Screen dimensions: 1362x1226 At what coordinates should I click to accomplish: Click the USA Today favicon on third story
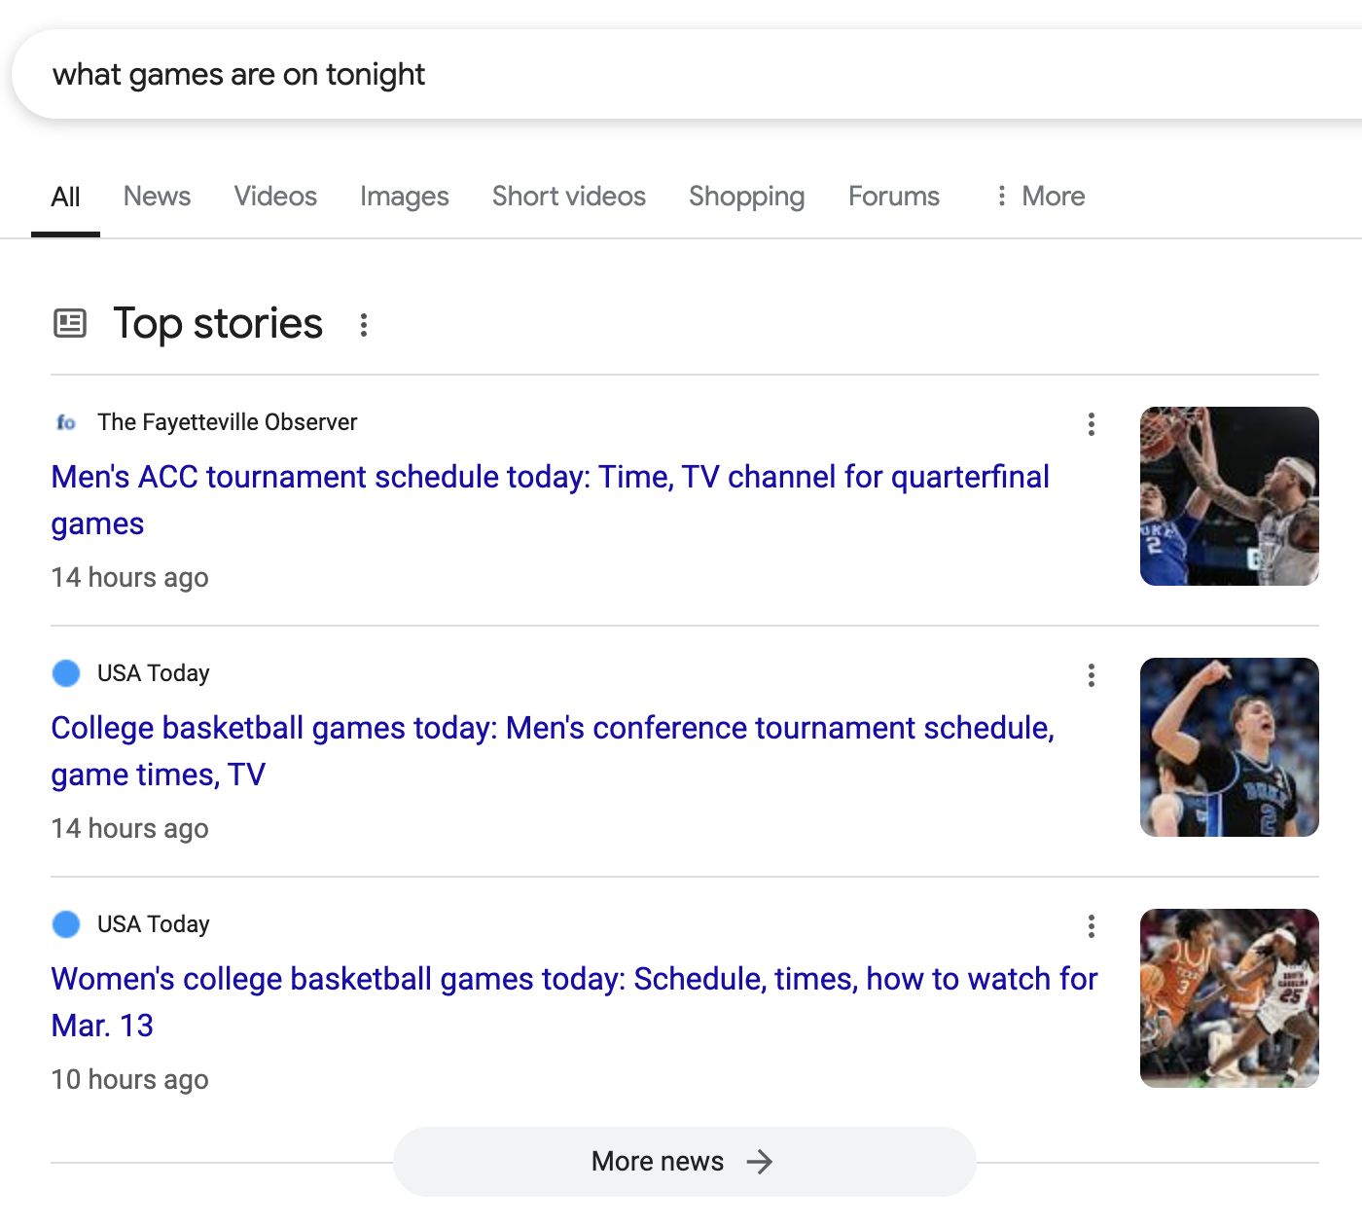pyautogui.click(x=66, y=923)
